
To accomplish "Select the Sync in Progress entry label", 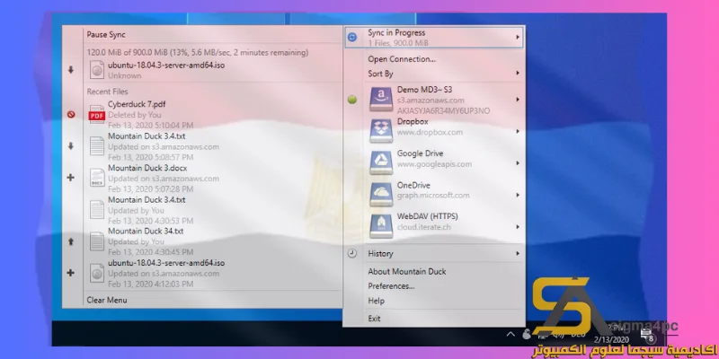I will click(x=396, y=32).
